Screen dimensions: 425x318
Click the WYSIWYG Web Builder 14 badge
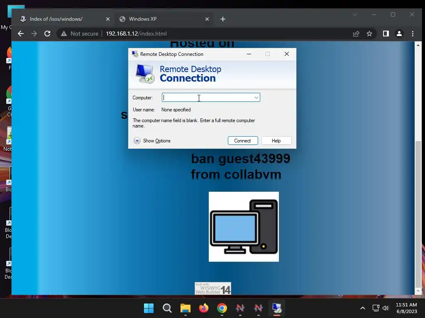[x=213, y=288]
